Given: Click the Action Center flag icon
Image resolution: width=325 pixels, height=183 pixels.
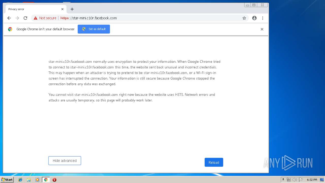Looking at the screenshot, I should point(301,180).
